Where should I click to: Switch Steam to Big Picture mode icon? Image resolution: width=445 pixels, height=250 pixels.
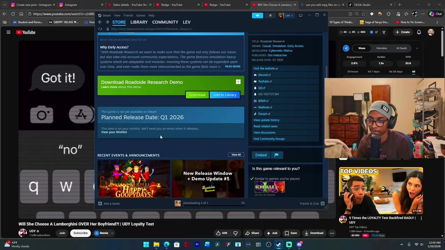click(x=300, y=15)
